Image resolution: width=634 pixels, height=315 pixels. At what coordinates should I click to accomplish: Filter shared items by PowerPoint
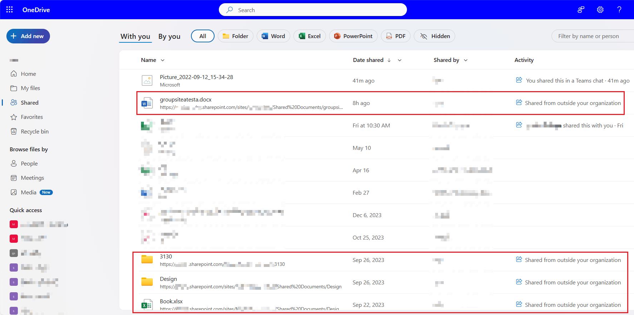point(353,36)
